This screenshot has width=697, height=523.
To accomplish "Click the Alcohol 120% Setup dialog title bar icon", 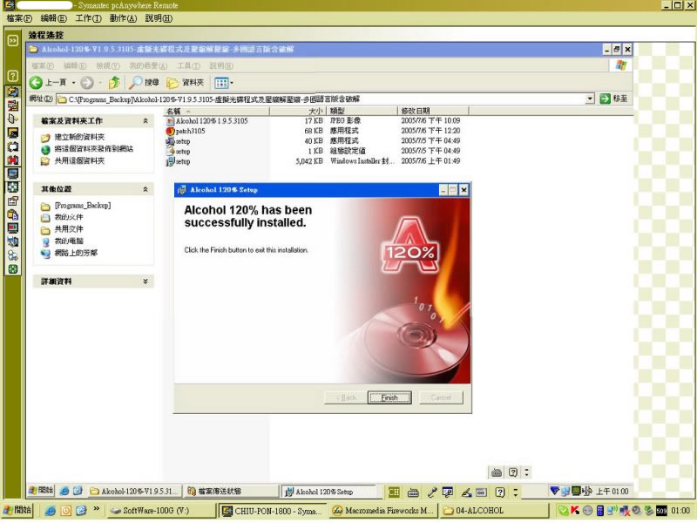I will pos(182,190).
